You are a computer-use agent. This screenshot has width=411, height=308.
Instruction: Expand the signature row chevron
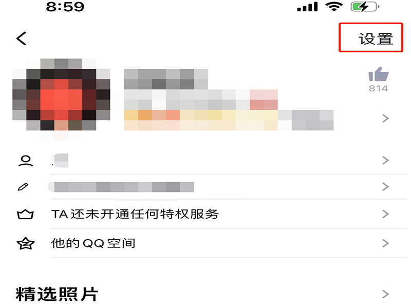[385, 186]
